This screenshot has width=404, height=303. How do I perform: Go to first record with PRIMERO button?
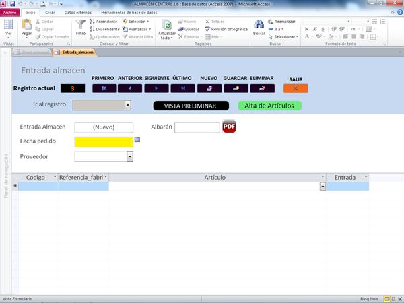(104, 88)
